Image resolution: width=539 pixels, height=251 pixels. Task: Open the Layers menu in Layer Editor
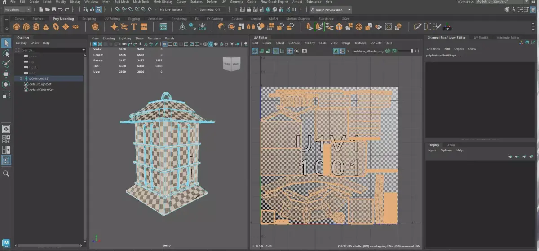432,151
